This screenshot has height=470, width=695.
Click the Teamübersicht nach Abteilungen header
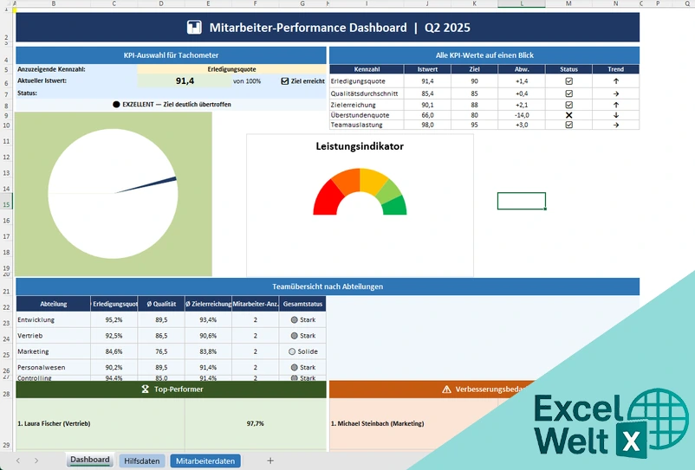(328, 287)
